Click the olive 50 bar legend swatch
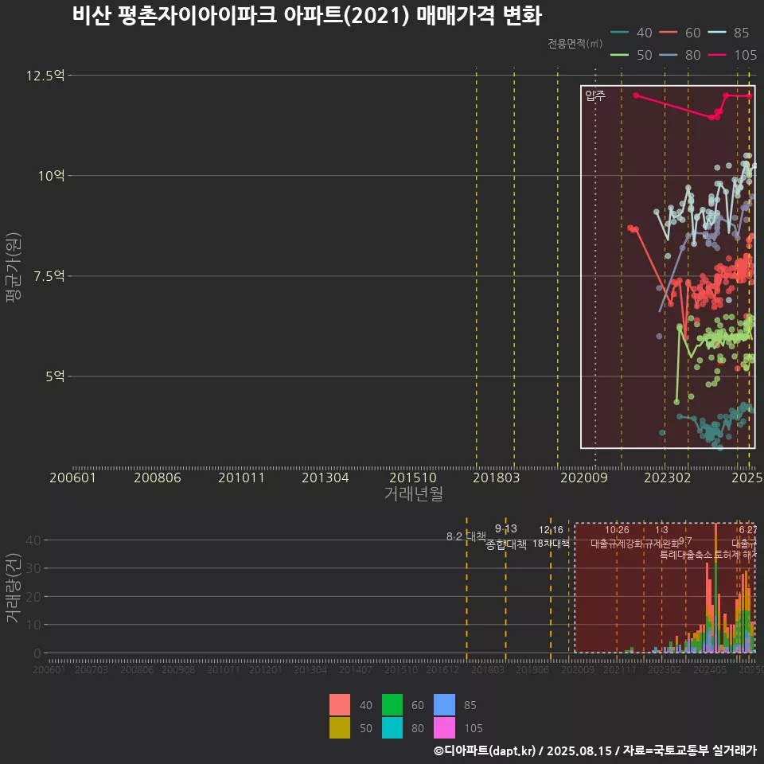The width and height of the screenshot is (764, 764). pos(340,728)
